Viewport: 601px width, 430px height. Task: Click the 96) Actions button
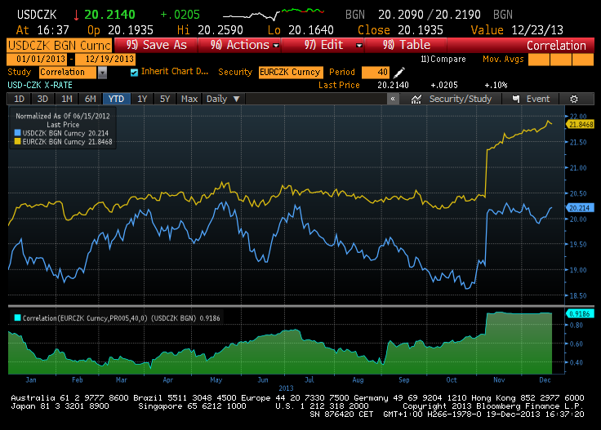(x=239, y=45)
